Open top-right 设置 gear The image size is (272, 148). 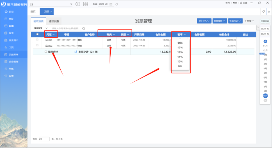tap(243, 3)
